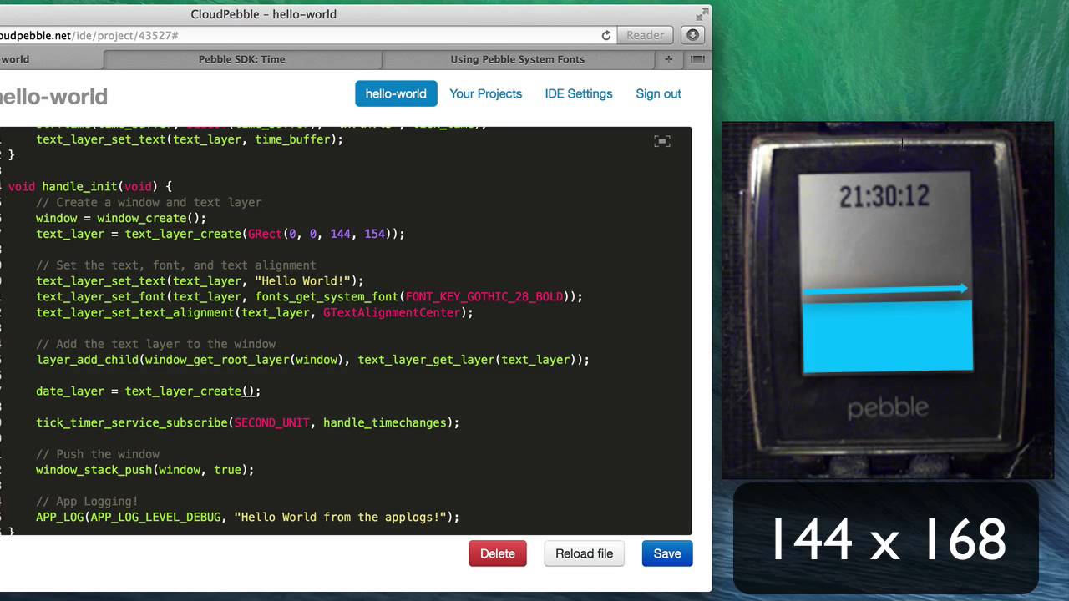Viewport: 1069px width, 601px height.
Task: Switch to the Pebble SDK: Time tab
Action: [x=242, y=59]
